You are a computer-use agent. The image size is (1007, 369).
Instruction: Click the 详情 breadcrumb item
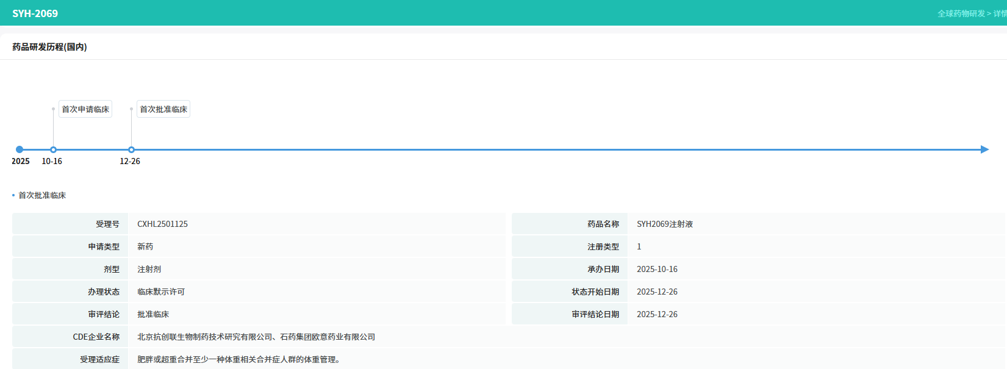point(1000,13)
